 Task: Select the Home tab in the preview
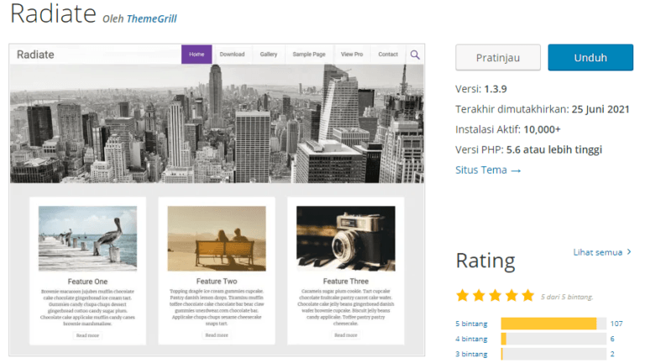coord(197,55)
